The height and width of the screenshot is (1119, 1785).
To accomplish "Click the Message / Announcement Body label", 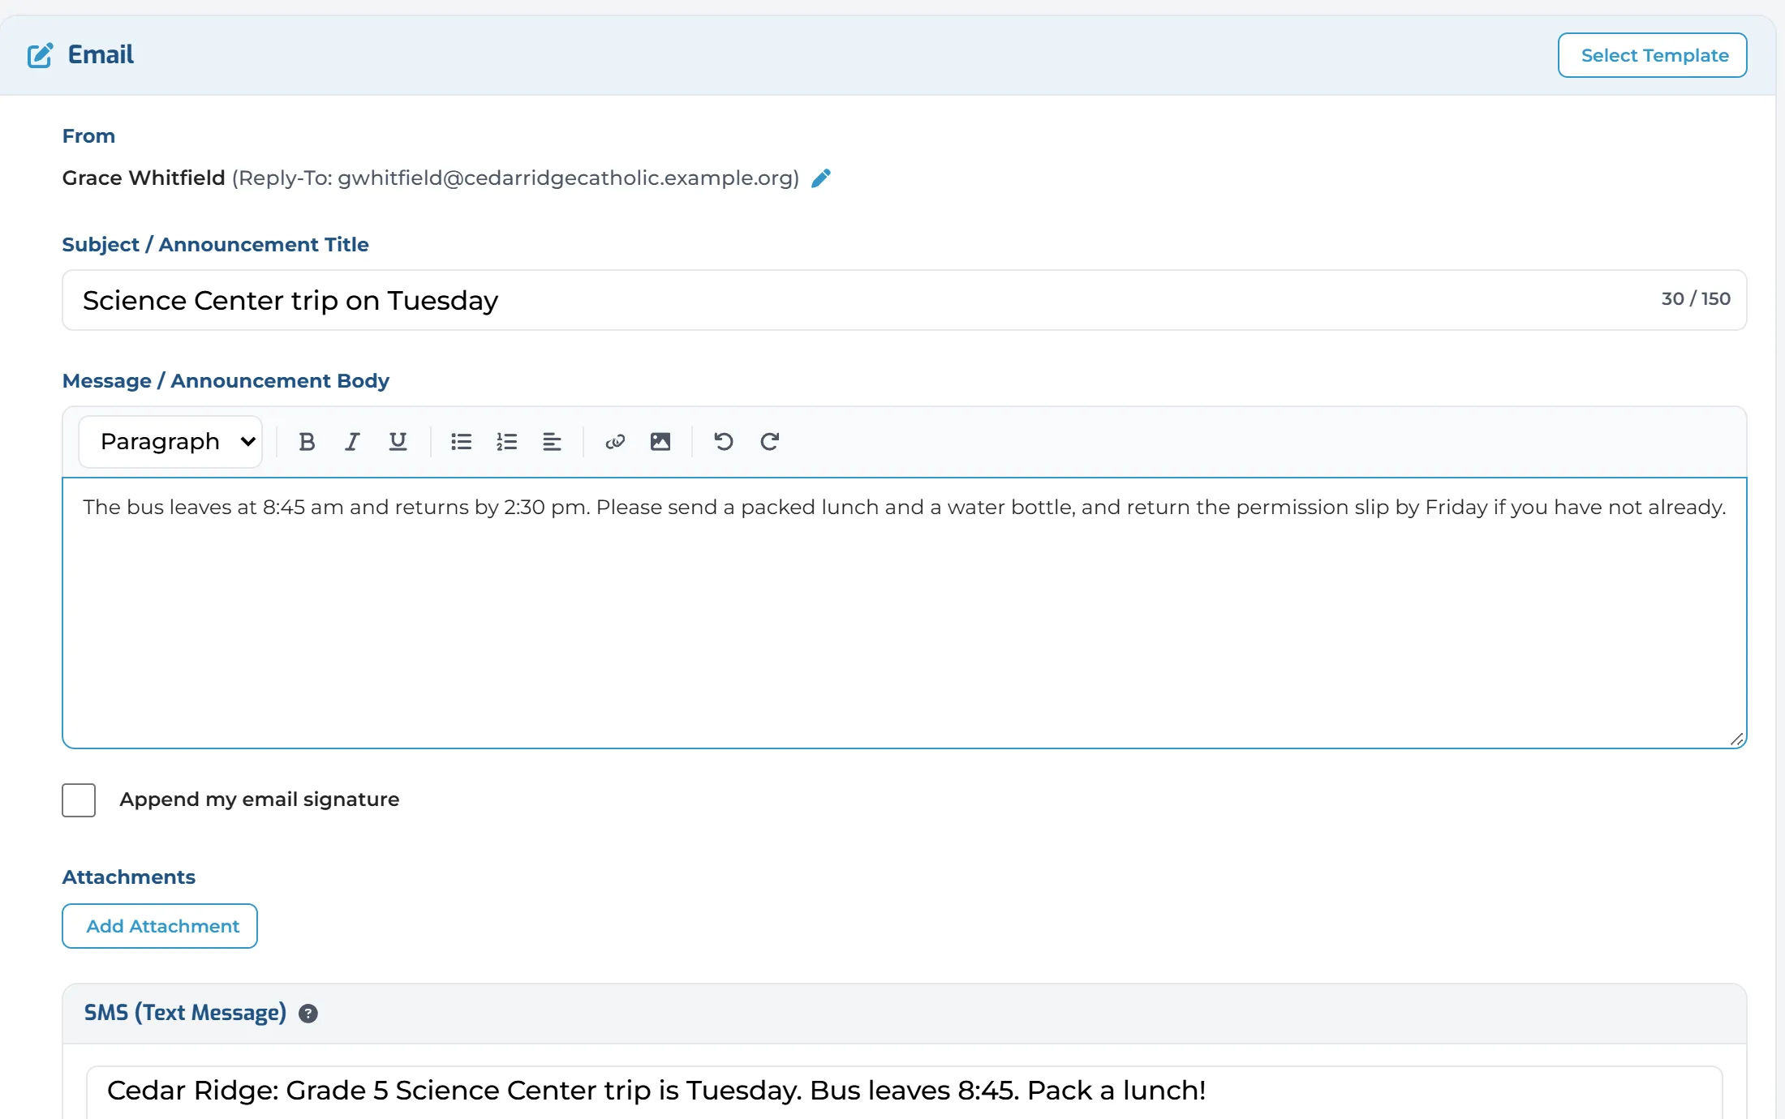I will (226, 381).
